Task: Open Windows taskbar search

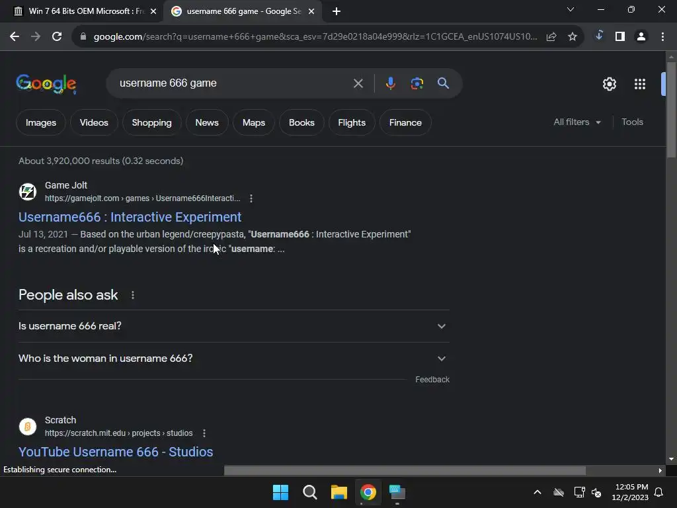Action: pyautogui.click(x=309, y=492)
